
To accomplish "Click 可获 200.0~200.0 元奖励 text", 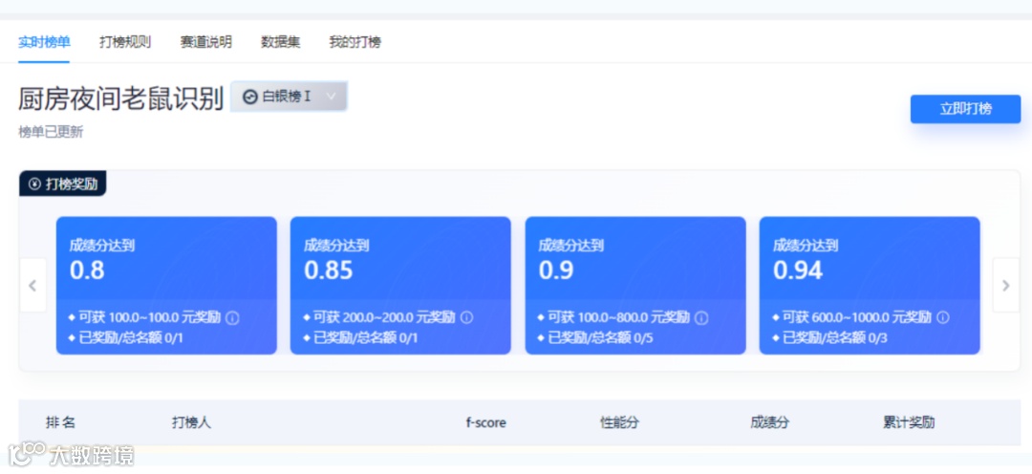I will coord(384,318).
